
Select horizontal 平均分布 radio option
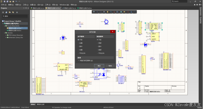(x=78, y=53)
